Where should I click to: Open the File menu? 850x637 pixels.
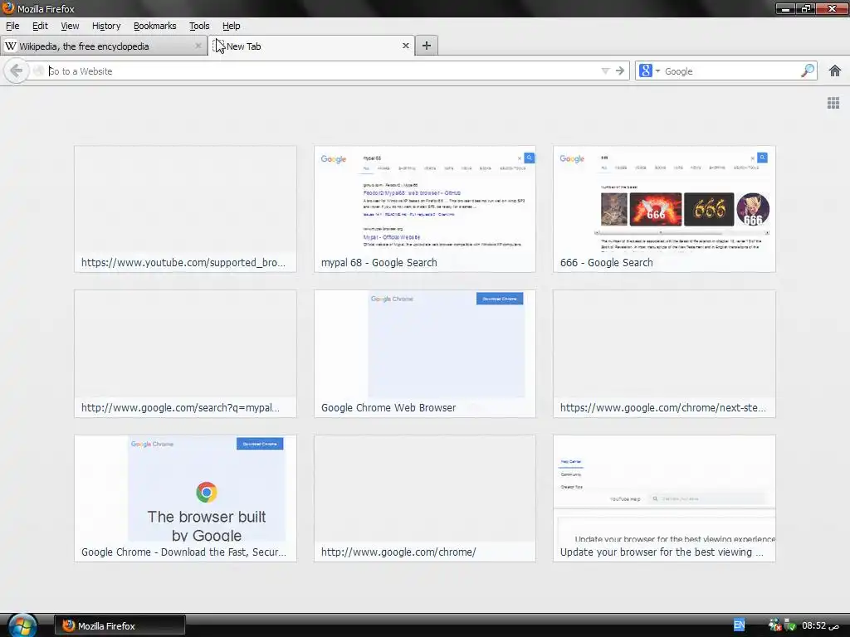[12, 26]
